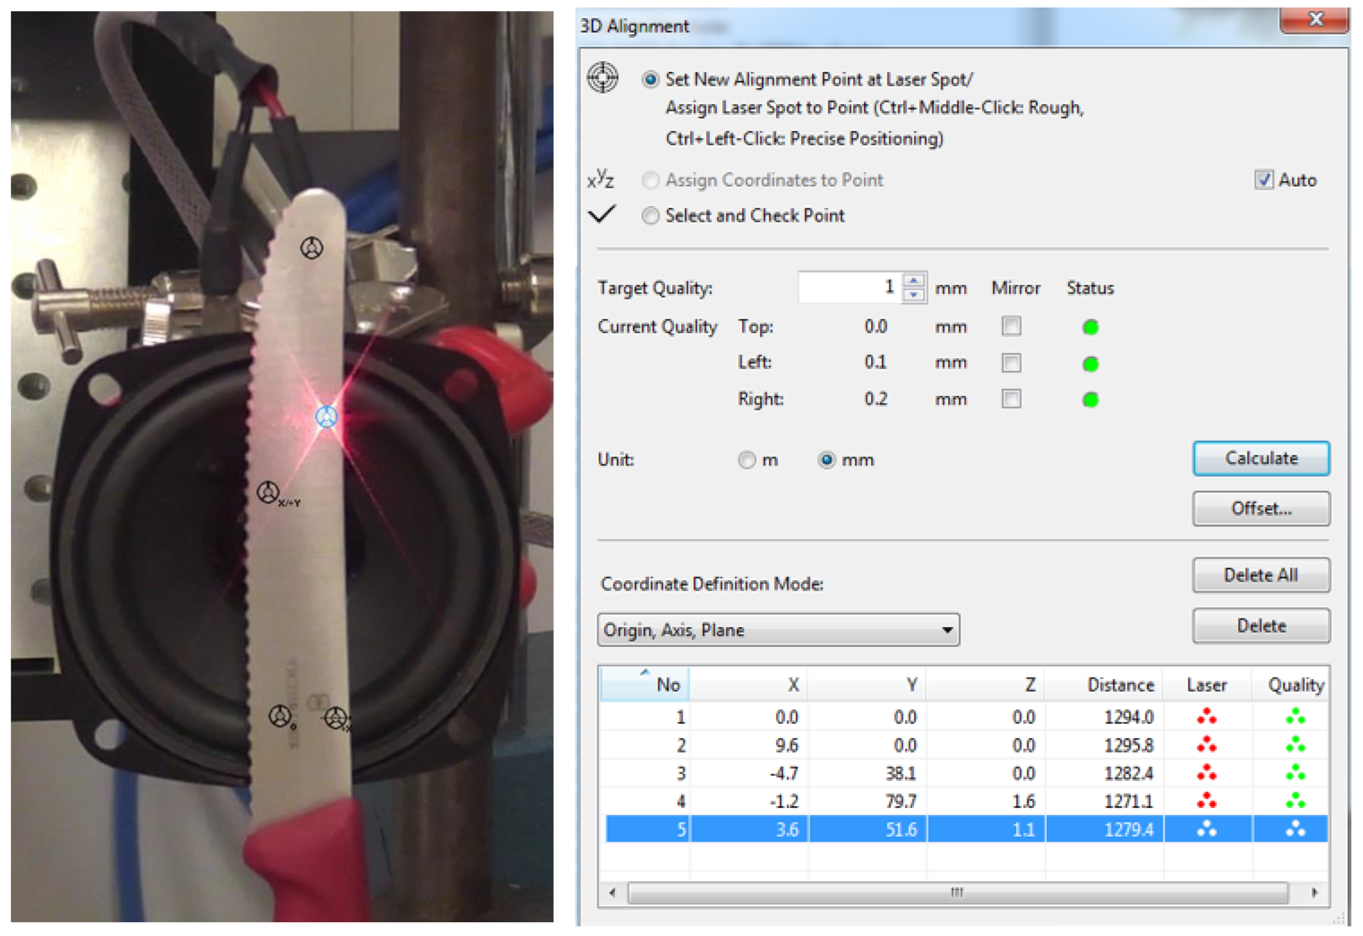Click red laser status icon in row 2
This screenshot has width=1363, height=936.
[1206, 745]
